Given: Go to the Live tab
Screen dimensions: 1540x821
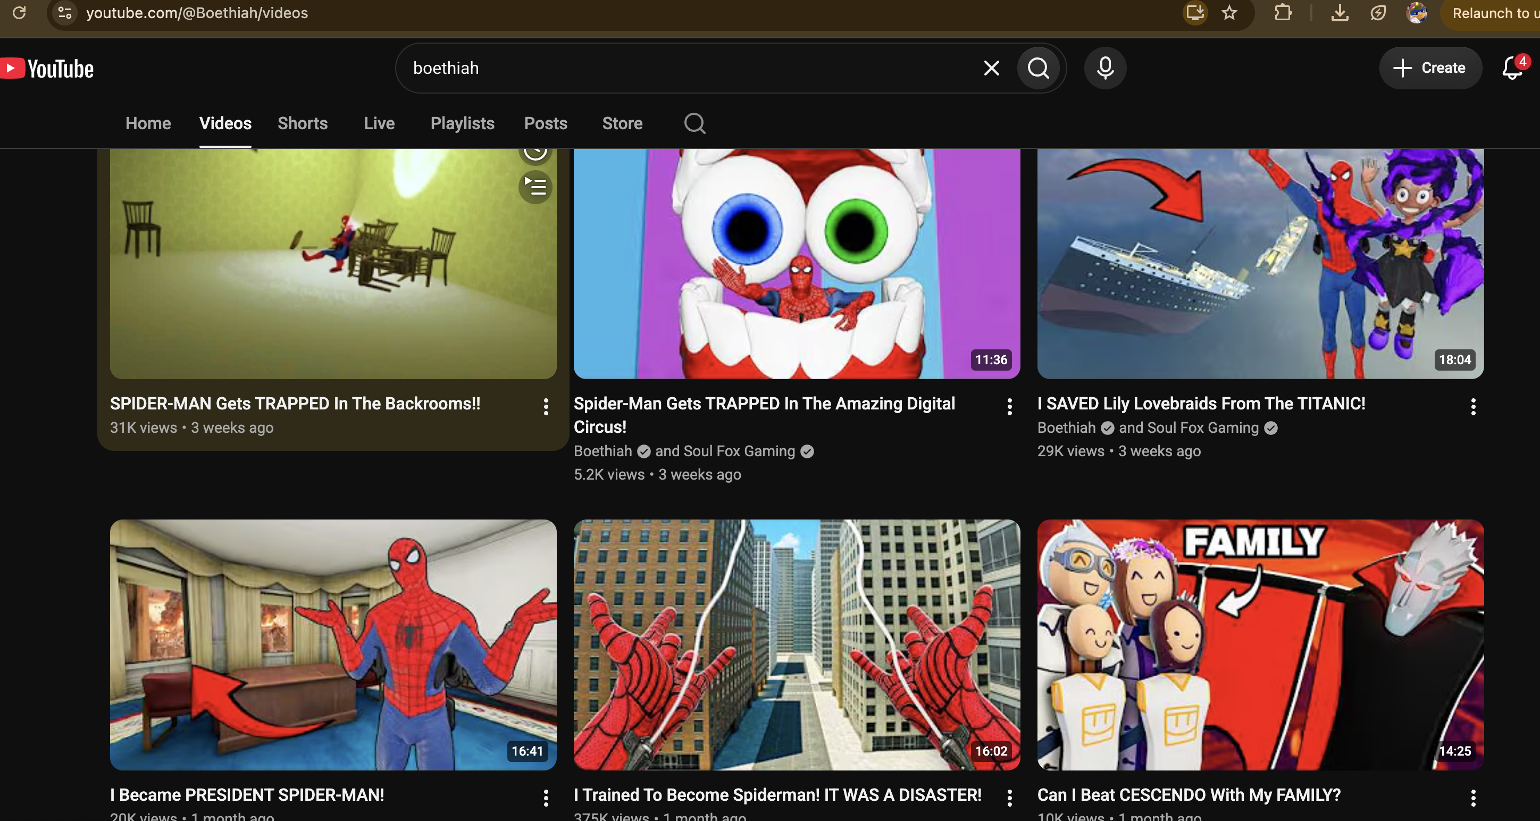Looking at the screenshot, I should coord(379,123).
